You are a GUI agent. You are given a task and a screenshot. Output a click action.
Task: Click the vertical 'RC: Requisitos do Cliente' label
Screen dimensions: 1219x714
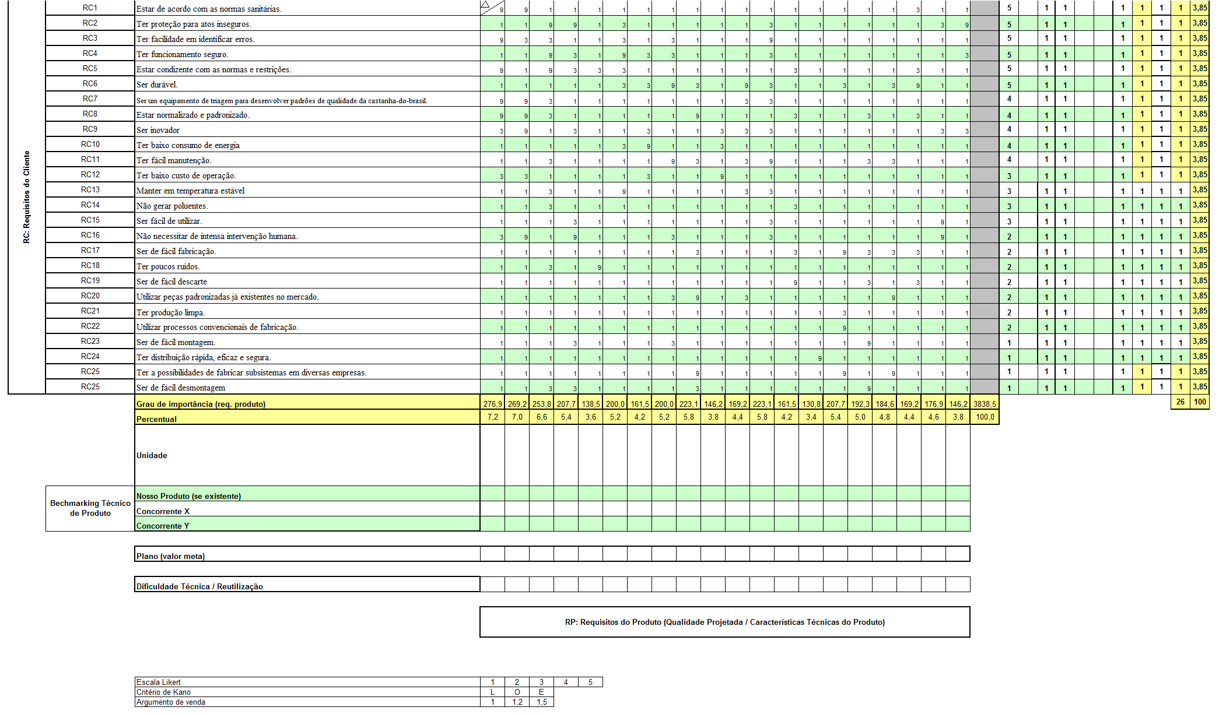click(x=26, y=197)
